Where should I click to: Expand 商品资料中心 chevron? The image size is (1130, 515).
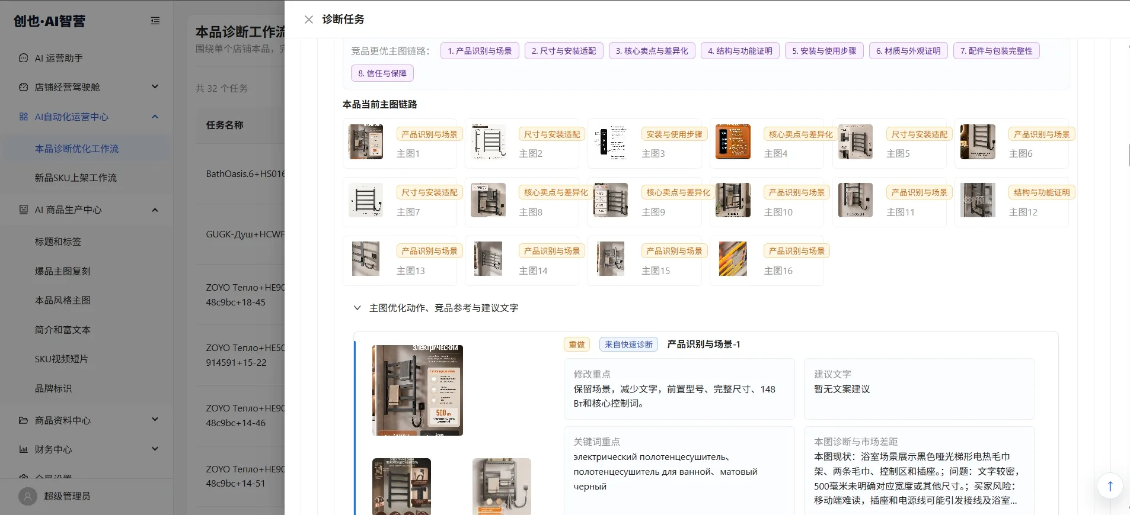pos(155,420)
